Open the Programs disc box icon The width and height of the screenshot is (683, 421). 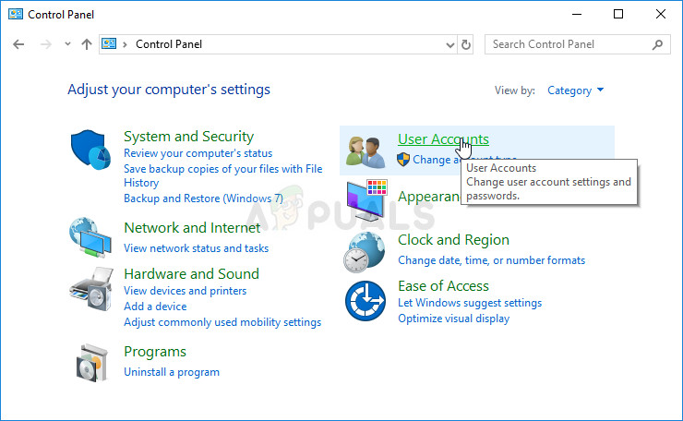90,361
